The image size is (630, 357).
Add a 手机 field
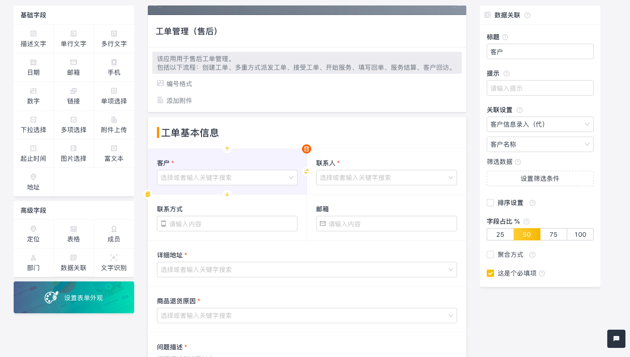pos(114,67)
